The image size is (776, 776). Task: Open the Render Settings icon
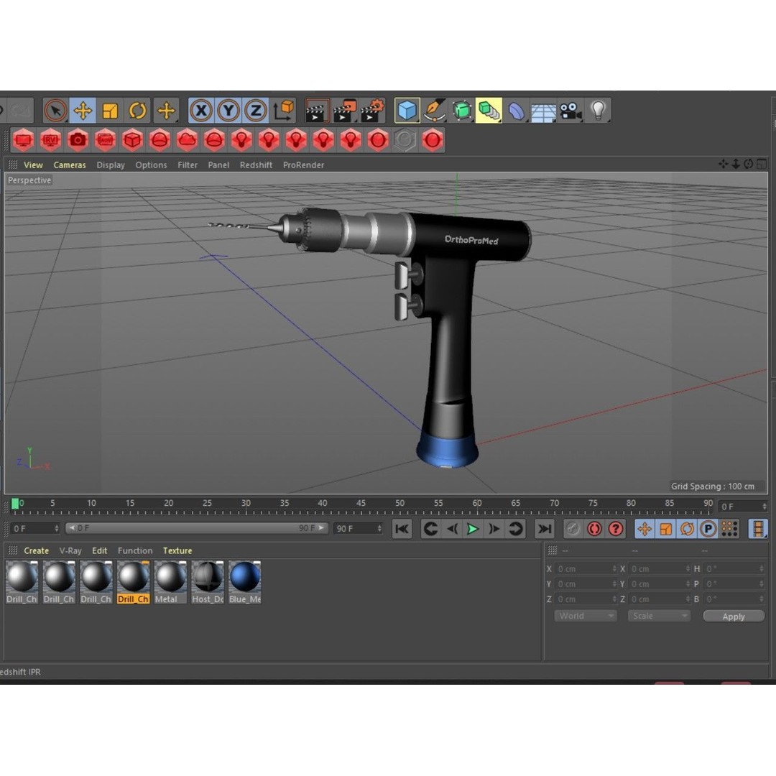[x=372, y=110]
